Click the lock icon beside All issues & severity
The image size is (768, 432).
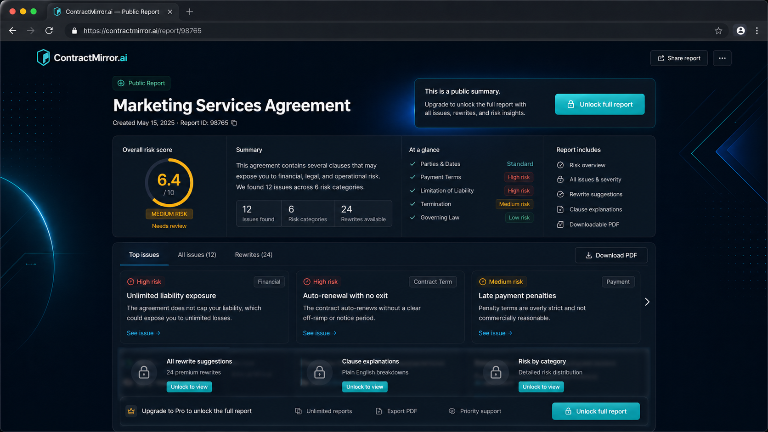pos(560,180)
